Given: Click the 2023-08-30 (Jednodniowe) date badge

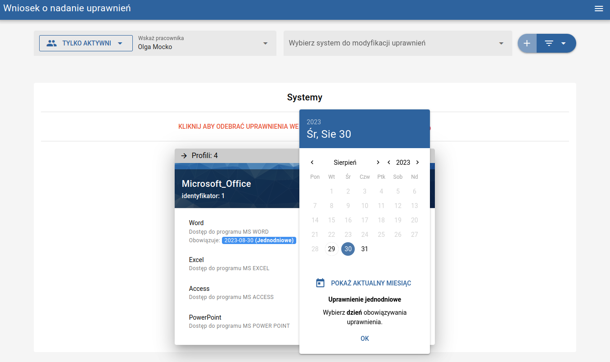Looking at the screenshot, I should [x=259, y=240].
